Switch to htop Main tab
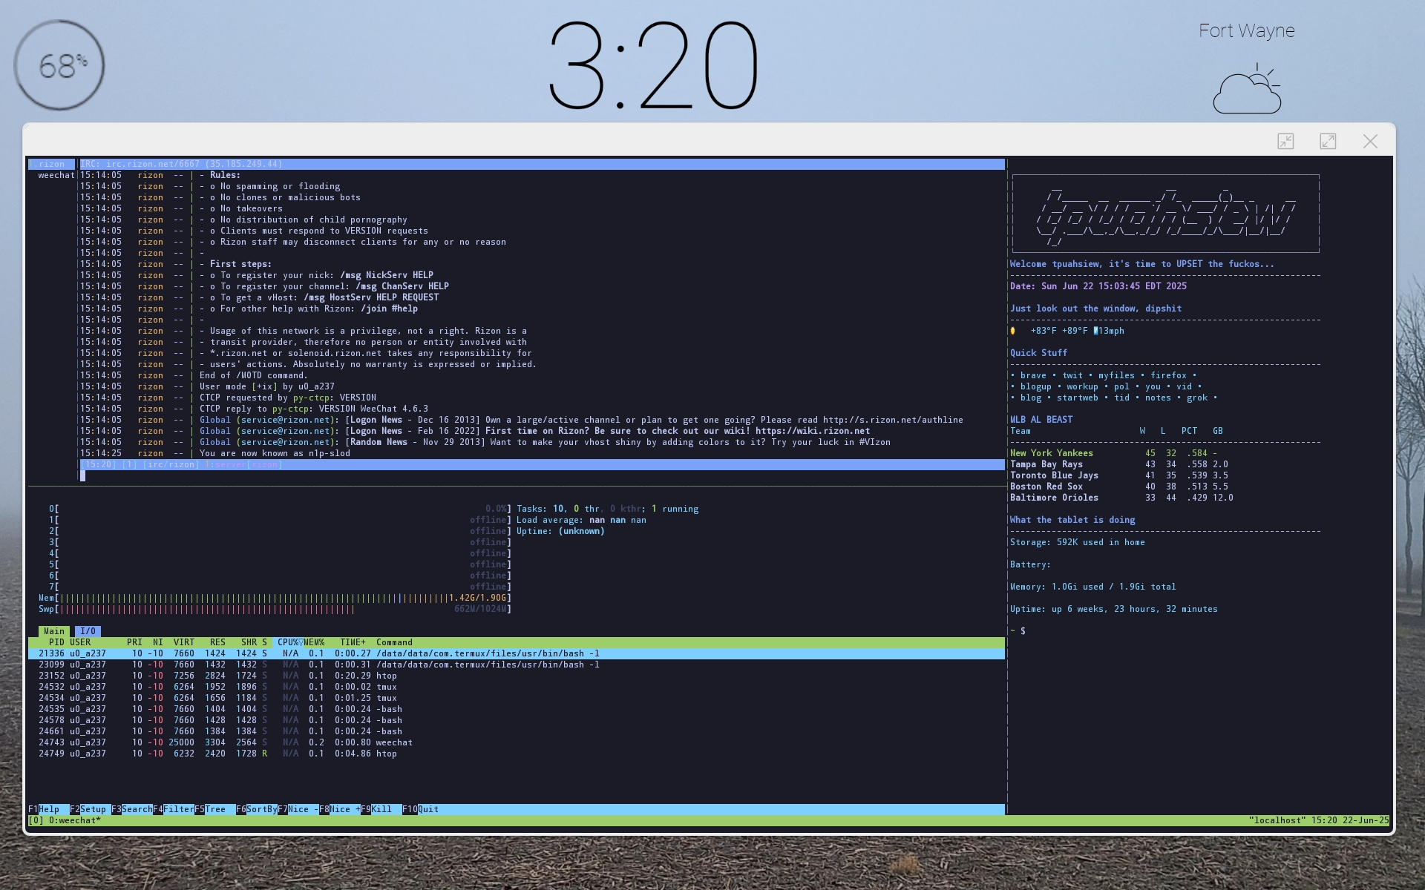Viewport: 1425px width, 890px height. click(x=54, y=631)
